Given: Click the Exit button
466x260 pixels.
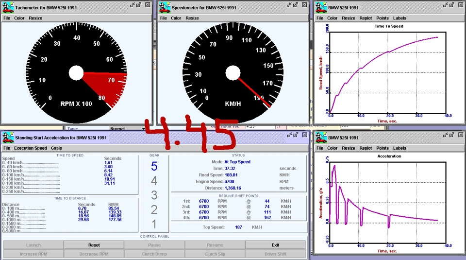Looking at the screenshot, I should 276,245.
